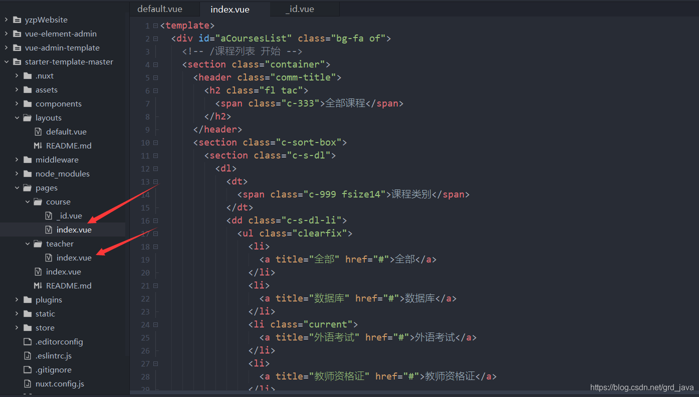The image size is (699, 397).
Task: Click the file icon of .editorconfig
Action: click(28, 342)
